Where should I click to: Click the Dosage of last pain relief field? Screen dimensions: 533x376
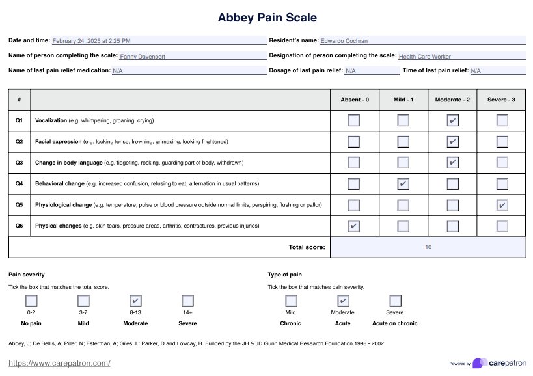coord(371,70)
